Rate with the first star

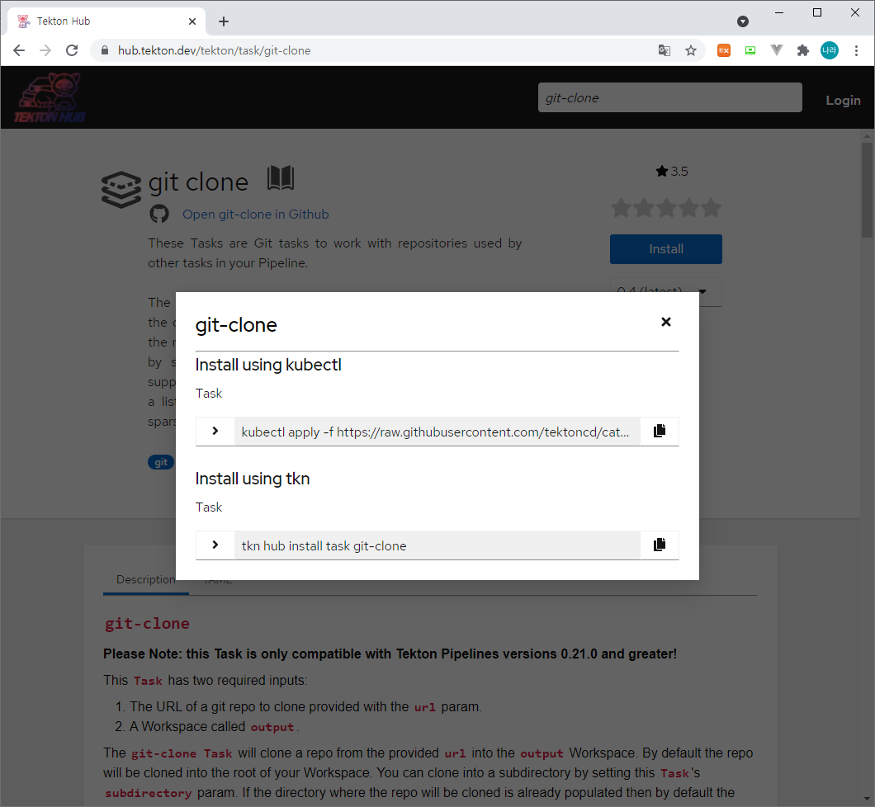tap(621, 208)
